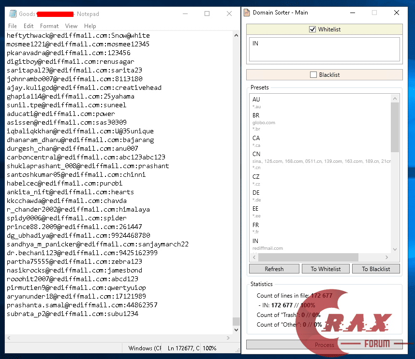Click the Refresh button under Presets

[274, 268]
